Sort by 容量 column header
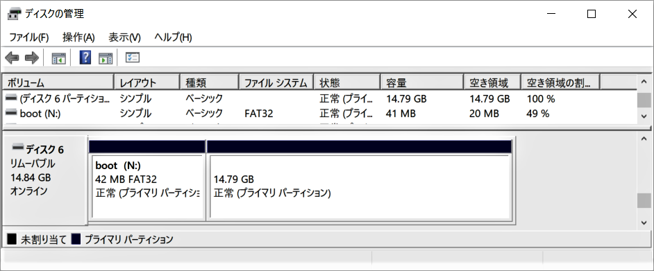This screenshot has width=654, height=271. [422, 82]
